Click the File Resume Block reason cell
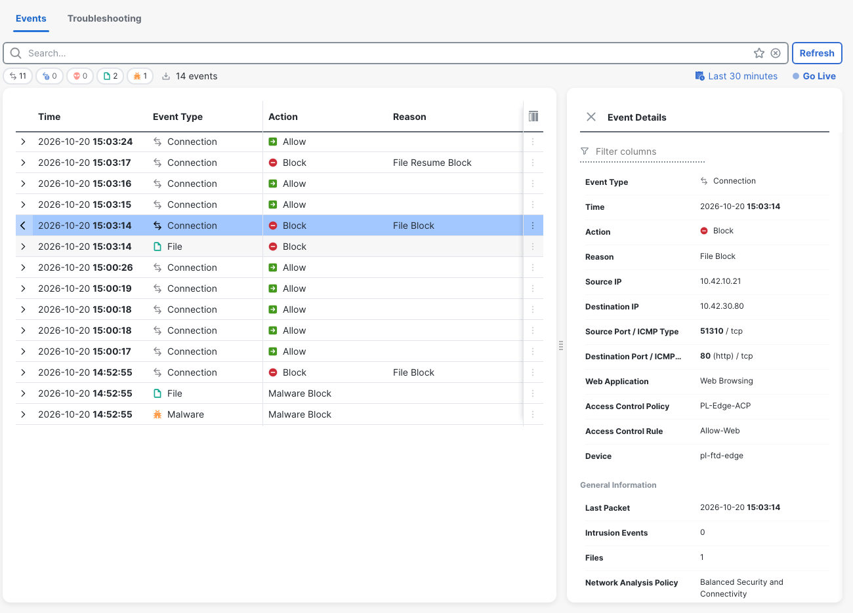 coord(432,163)
